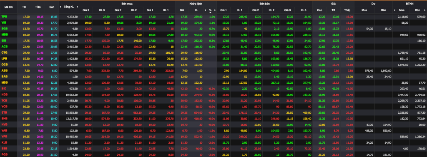
Task: Click HDB total volume 10,662,20
Action: click(72, 95)
